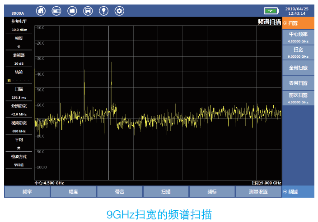Switch to the 频率 bottom tab

(27, 192)
